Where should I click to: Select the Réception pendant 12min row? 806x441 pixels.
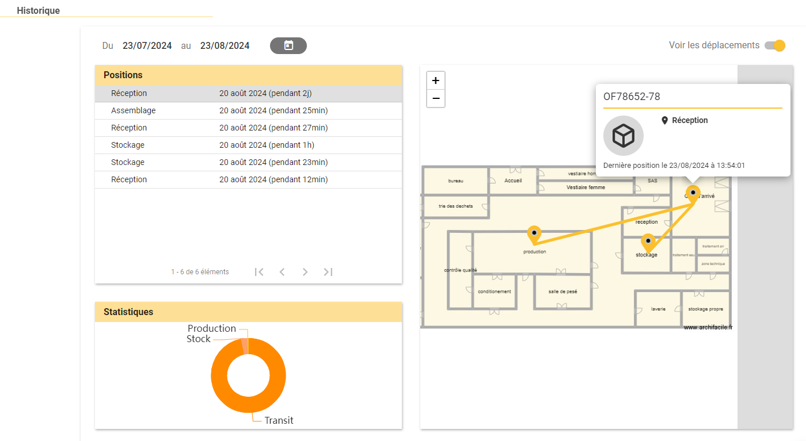(x=248, y=179)
